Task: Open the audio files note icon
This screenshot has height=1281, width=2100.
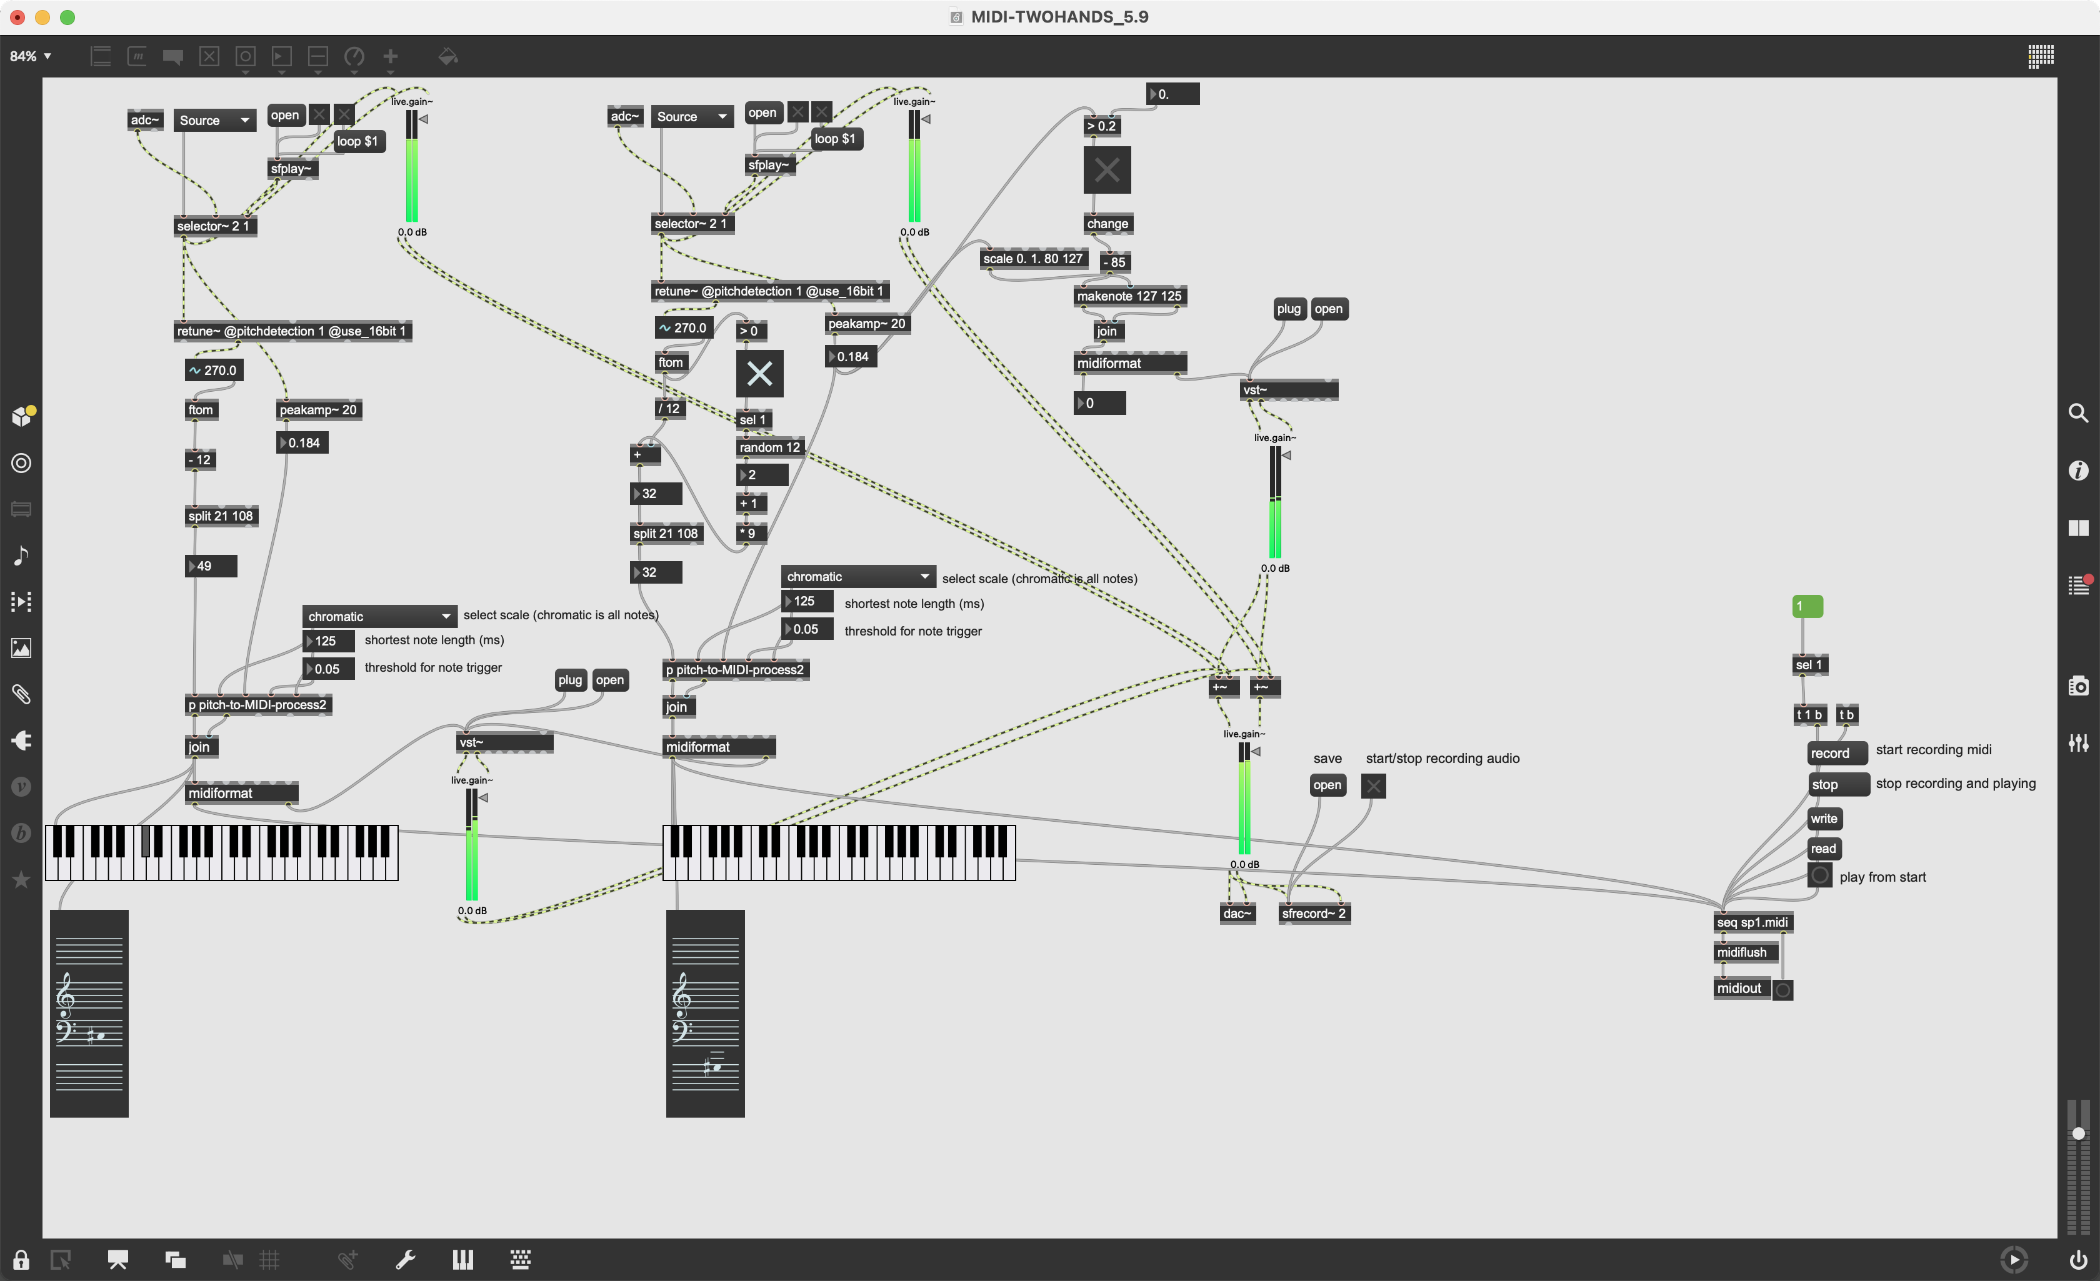Action: (21, 556)
